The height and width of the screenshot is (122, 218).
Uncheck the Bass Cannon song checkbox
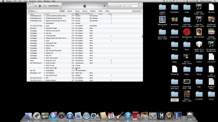point(45,68)
